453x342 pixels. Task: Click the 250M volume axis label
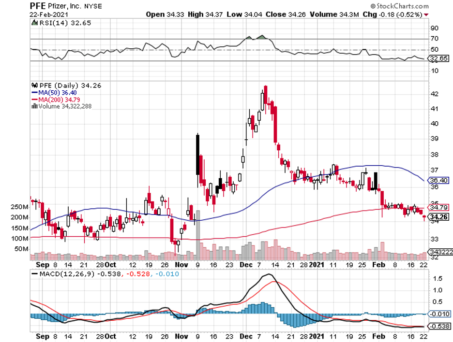[x=19, y=207]
